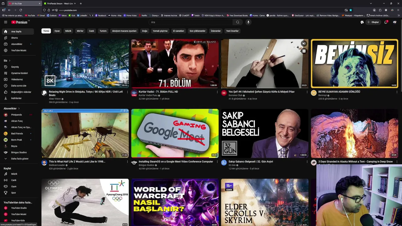Open the World of Warcraft Nasıl Başlanır thumbnail

click(x=175, y=202)
